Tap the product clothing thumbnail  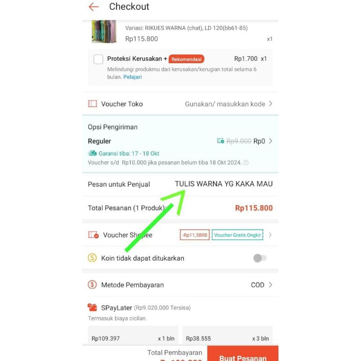pos(104,32)
